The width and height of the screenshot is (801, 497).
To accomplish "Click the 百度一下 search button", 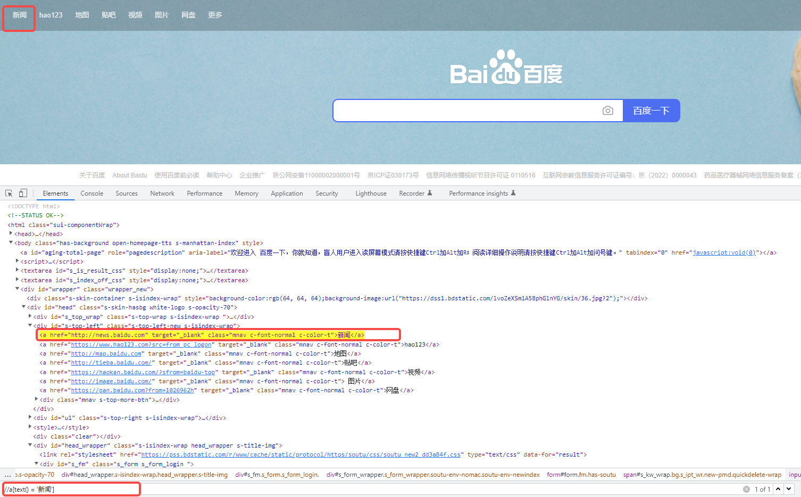I will point(652,111).
